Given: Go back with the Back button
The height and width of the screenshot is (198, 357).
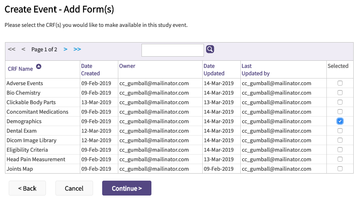Looking at the screenshot, I should pos(27,188).
